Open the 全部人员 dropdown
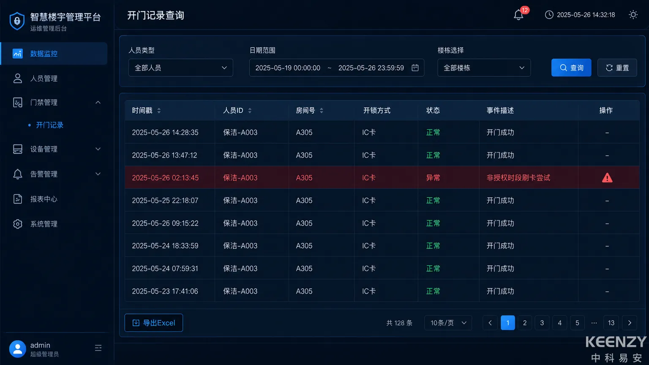This screenshot has width=649, height=365. pos(181,68)
